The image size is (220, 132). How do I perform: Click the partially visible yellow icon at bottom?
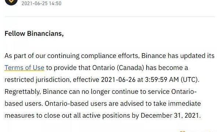click(x=182, y=131)
